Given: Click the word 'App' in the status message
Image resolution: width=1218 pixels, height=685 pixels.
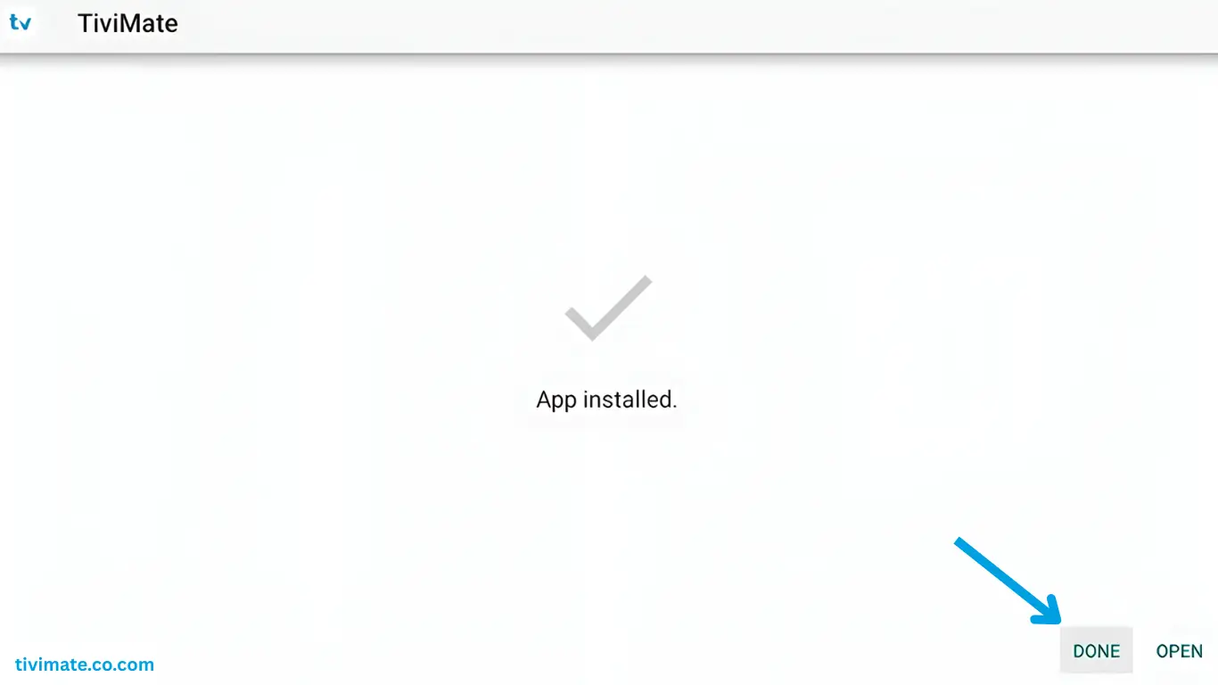Looking at the screenshot, I should click(556, 401).
